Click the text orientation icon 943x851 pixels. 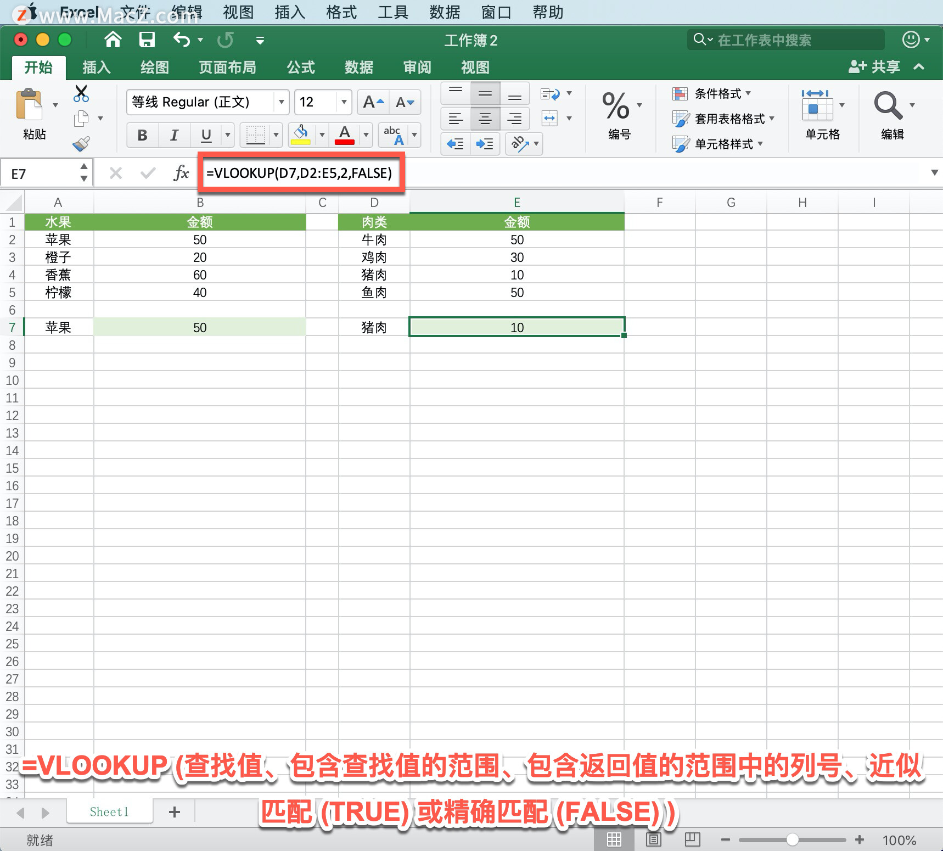[x=519, y=144]
